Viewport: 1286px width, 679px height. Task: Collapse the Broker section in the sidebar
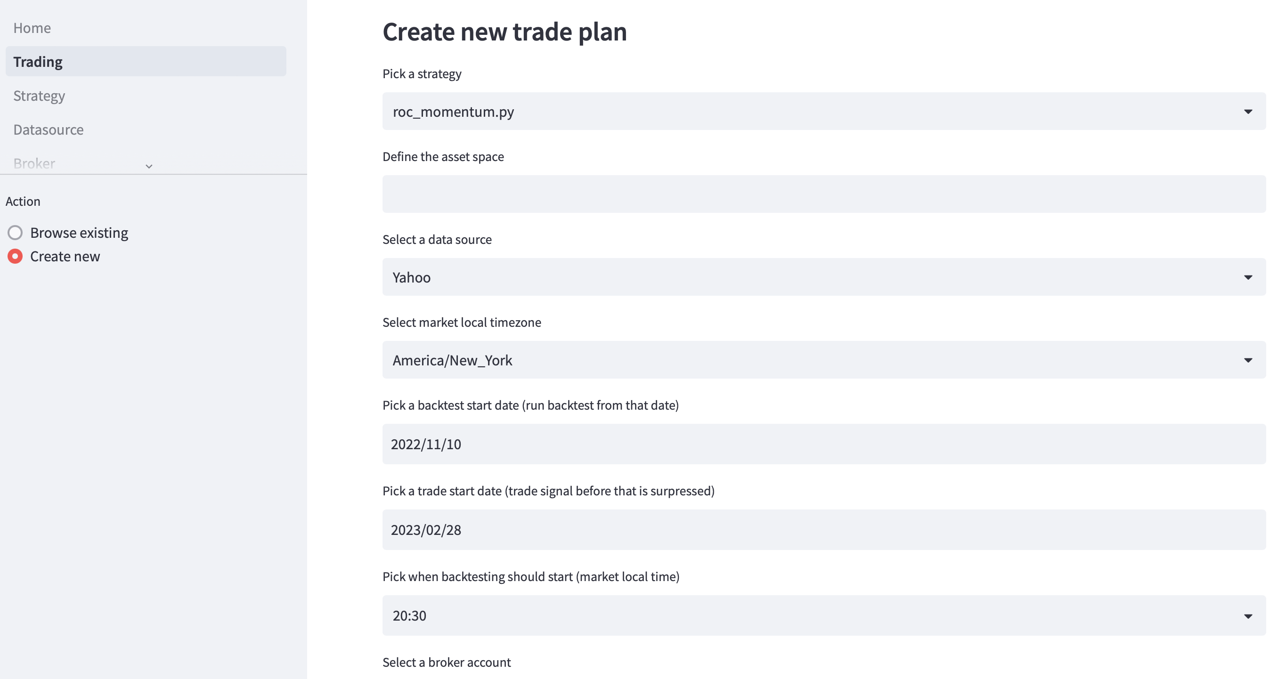148,166
